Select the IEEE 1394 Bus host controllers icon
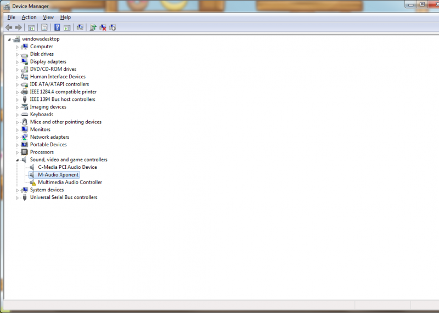 point(25,99)
